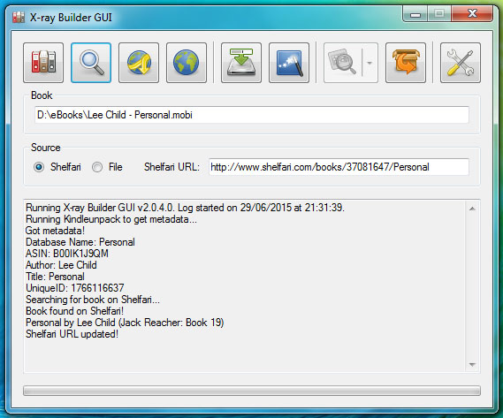
Task: Select the Shelfari source radio button
Action: tap(39, 167)
